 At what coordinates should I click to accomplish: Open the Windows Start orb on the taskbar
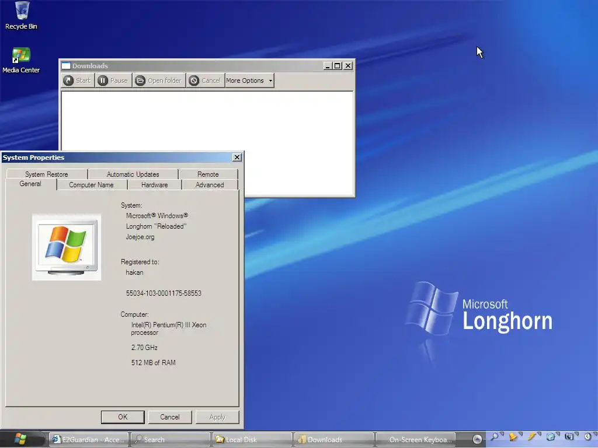tap(20, 439)
